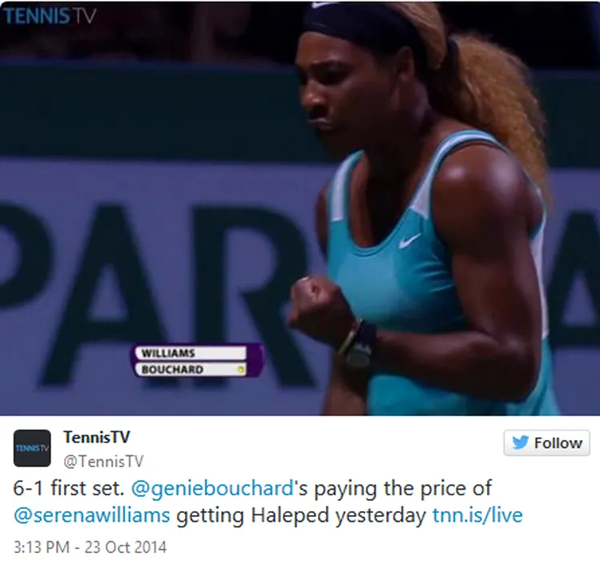Visit the tnn.is/live link
This screenshot has width=600, height=561.
pyautogui.click(x=477, y=515)
